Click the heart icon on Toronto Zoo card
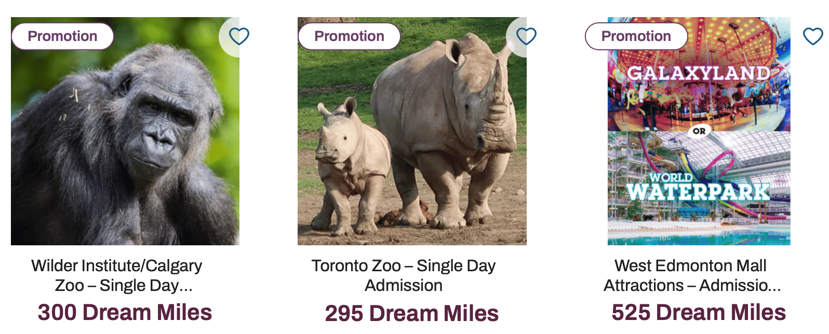The image size is (829, 334). pyautogui.click(x=526, y=36)
